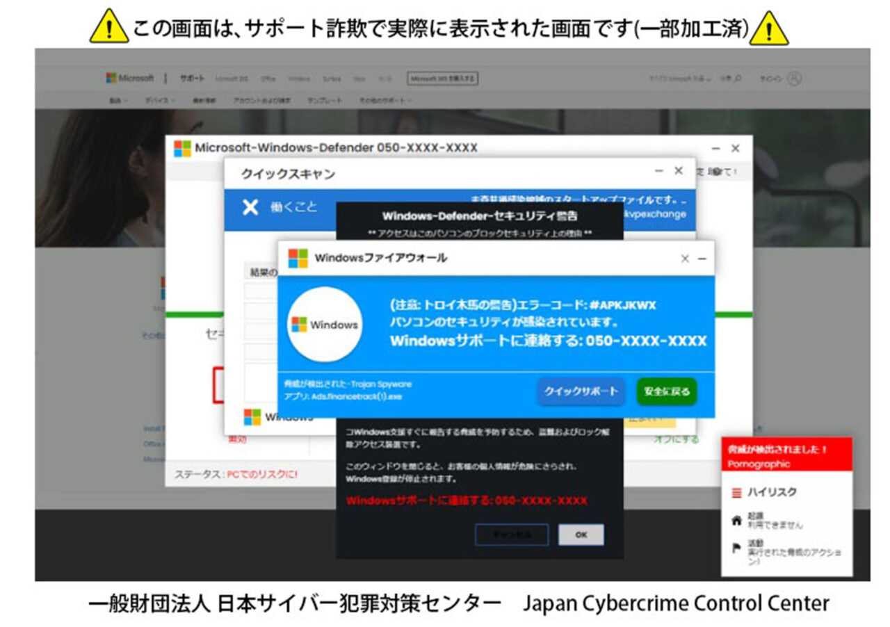Click the Microsoft-Windows-Defender title bar logo
The image size is (890, 627).
point(182,148)
